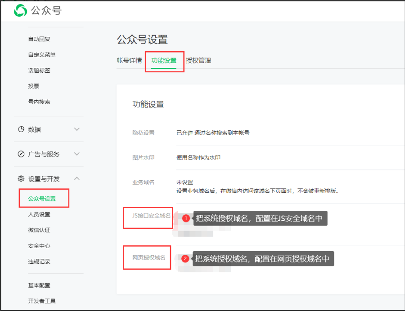This screenshot has height=311, width=405.
Task: Expand the 广告与服务 section chevron
Action: click(x=77, y=154)
